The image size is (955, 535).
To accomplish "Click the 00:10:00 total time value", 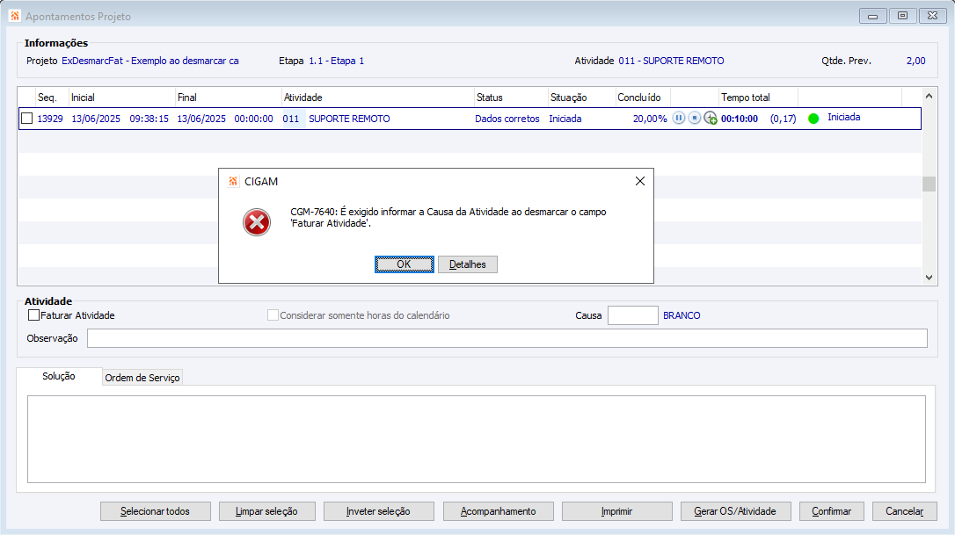I will click(740, 119).
